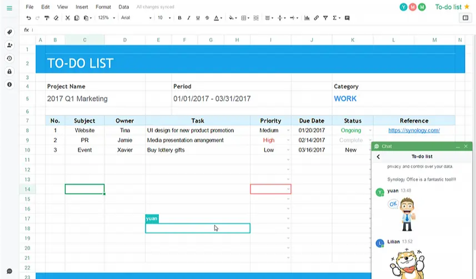
Task: Open version history from the left sidebar
Action: click(x=9, y=58)
